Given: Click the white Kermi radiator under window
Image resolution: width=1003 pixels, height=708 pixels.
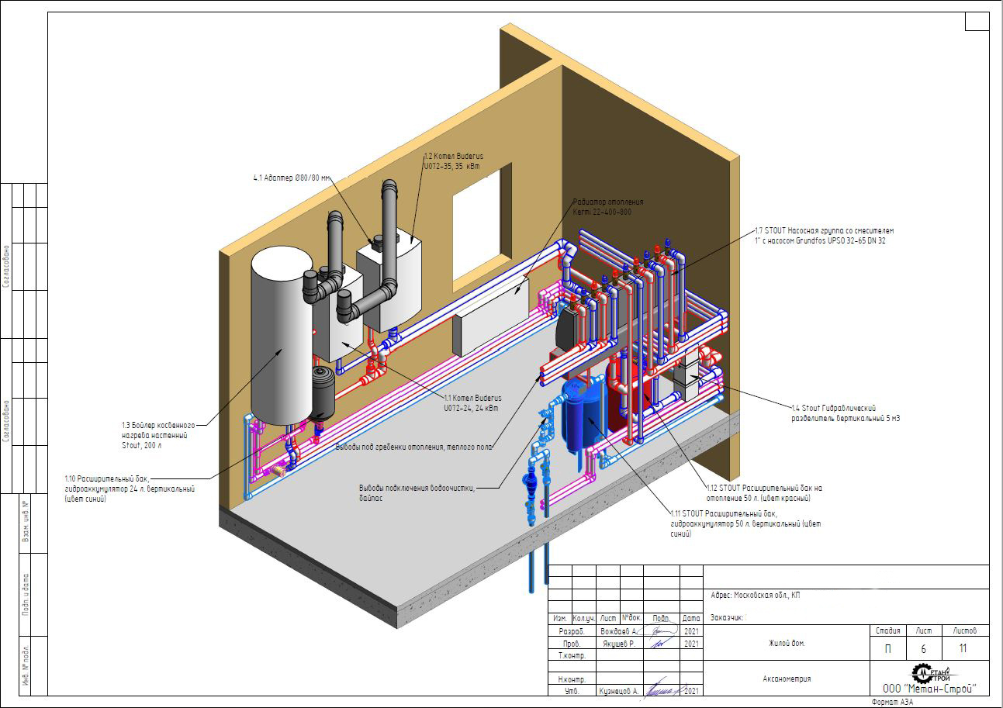Looking at the screenshot, I should [x=489, y=319].
